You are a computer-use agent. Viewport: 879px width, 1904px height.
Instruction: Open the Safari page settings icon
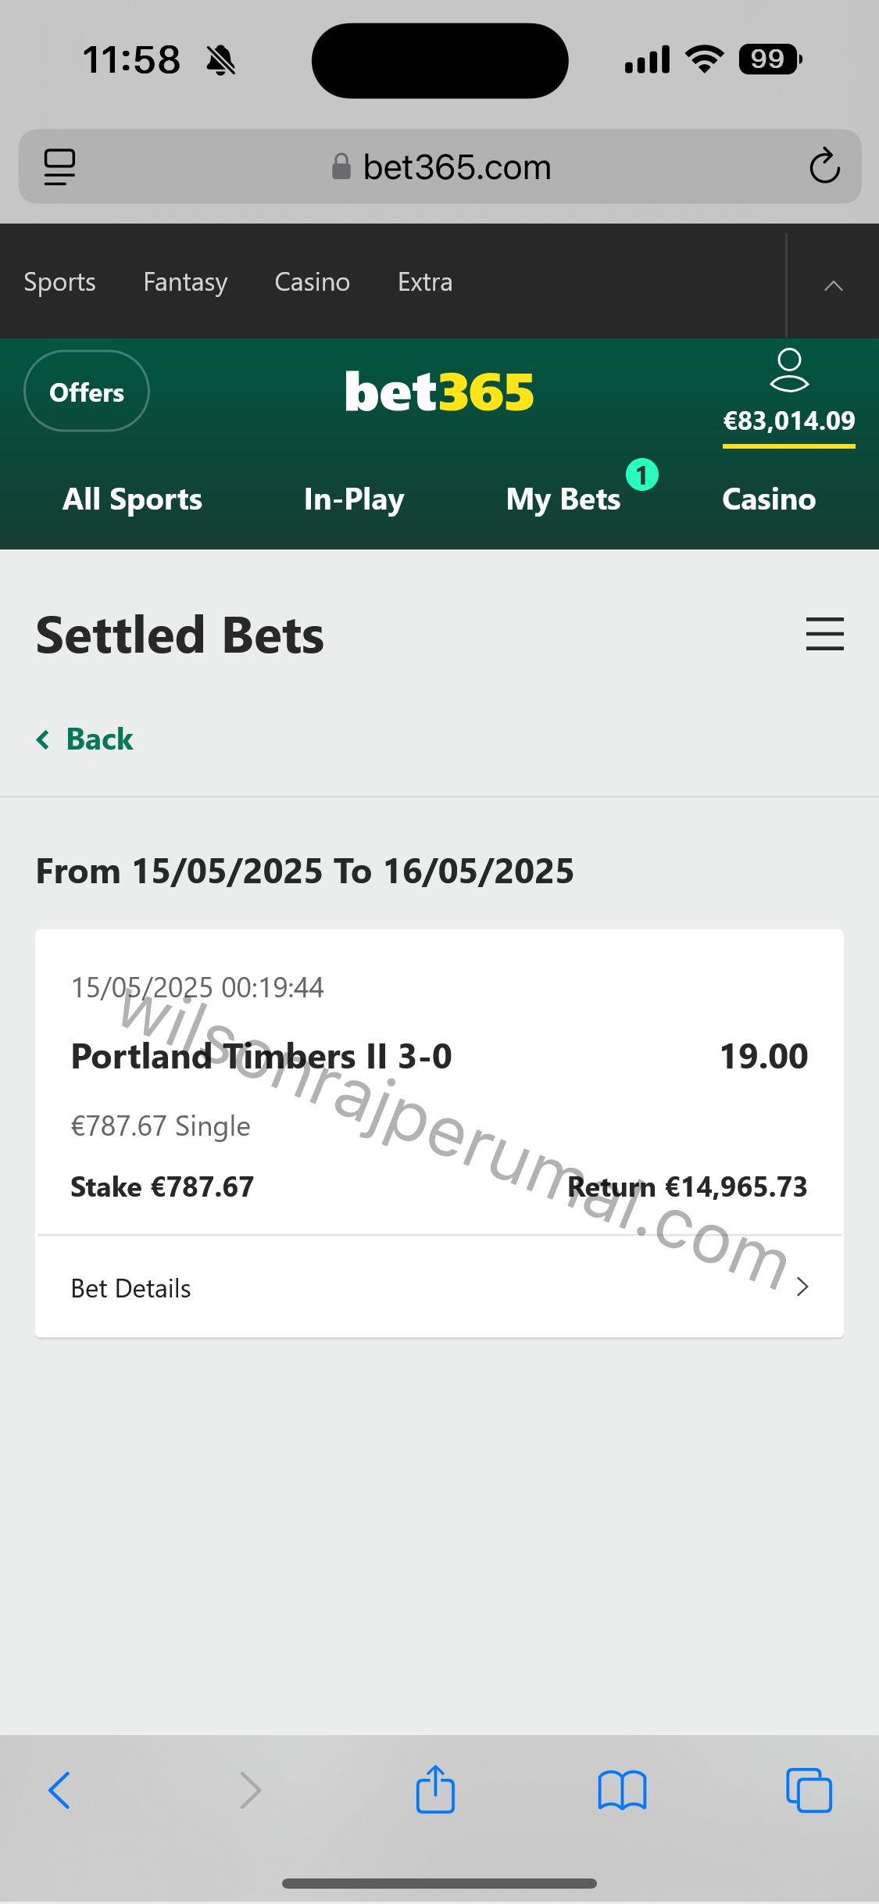click(59, 166)
